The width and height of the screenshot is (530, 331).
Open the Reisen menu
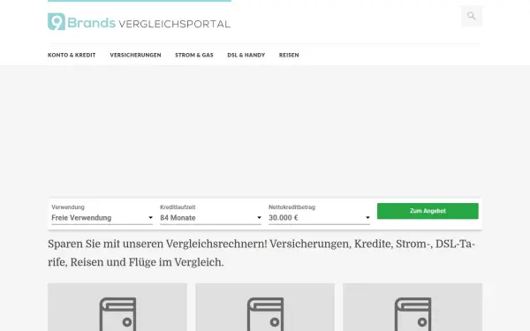click(289, 55)
